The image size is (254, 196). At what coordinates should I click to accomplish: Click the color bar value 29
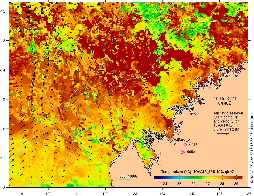click(x=236, y=184)
